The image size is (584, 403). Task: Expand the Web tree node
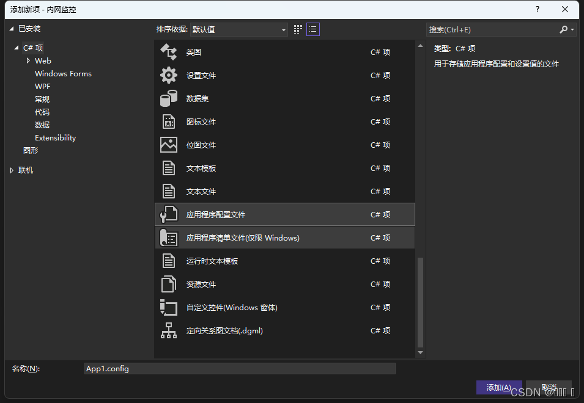(x=28, y=60)
